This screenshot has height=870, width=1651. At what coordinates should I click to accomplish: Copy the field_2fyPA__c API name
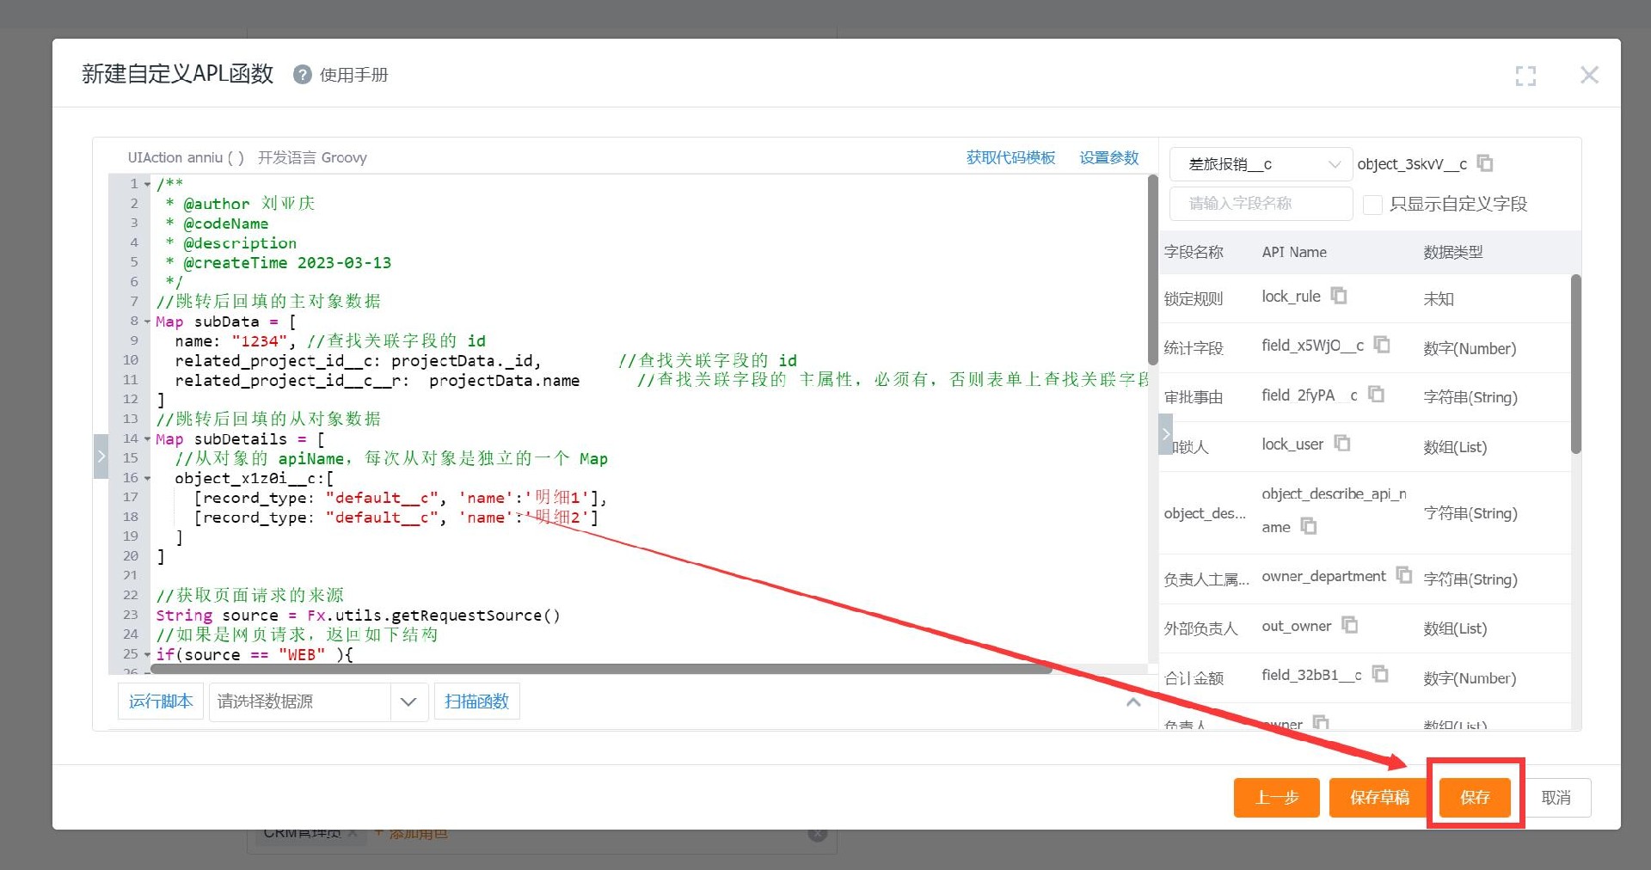point(1377,394)
